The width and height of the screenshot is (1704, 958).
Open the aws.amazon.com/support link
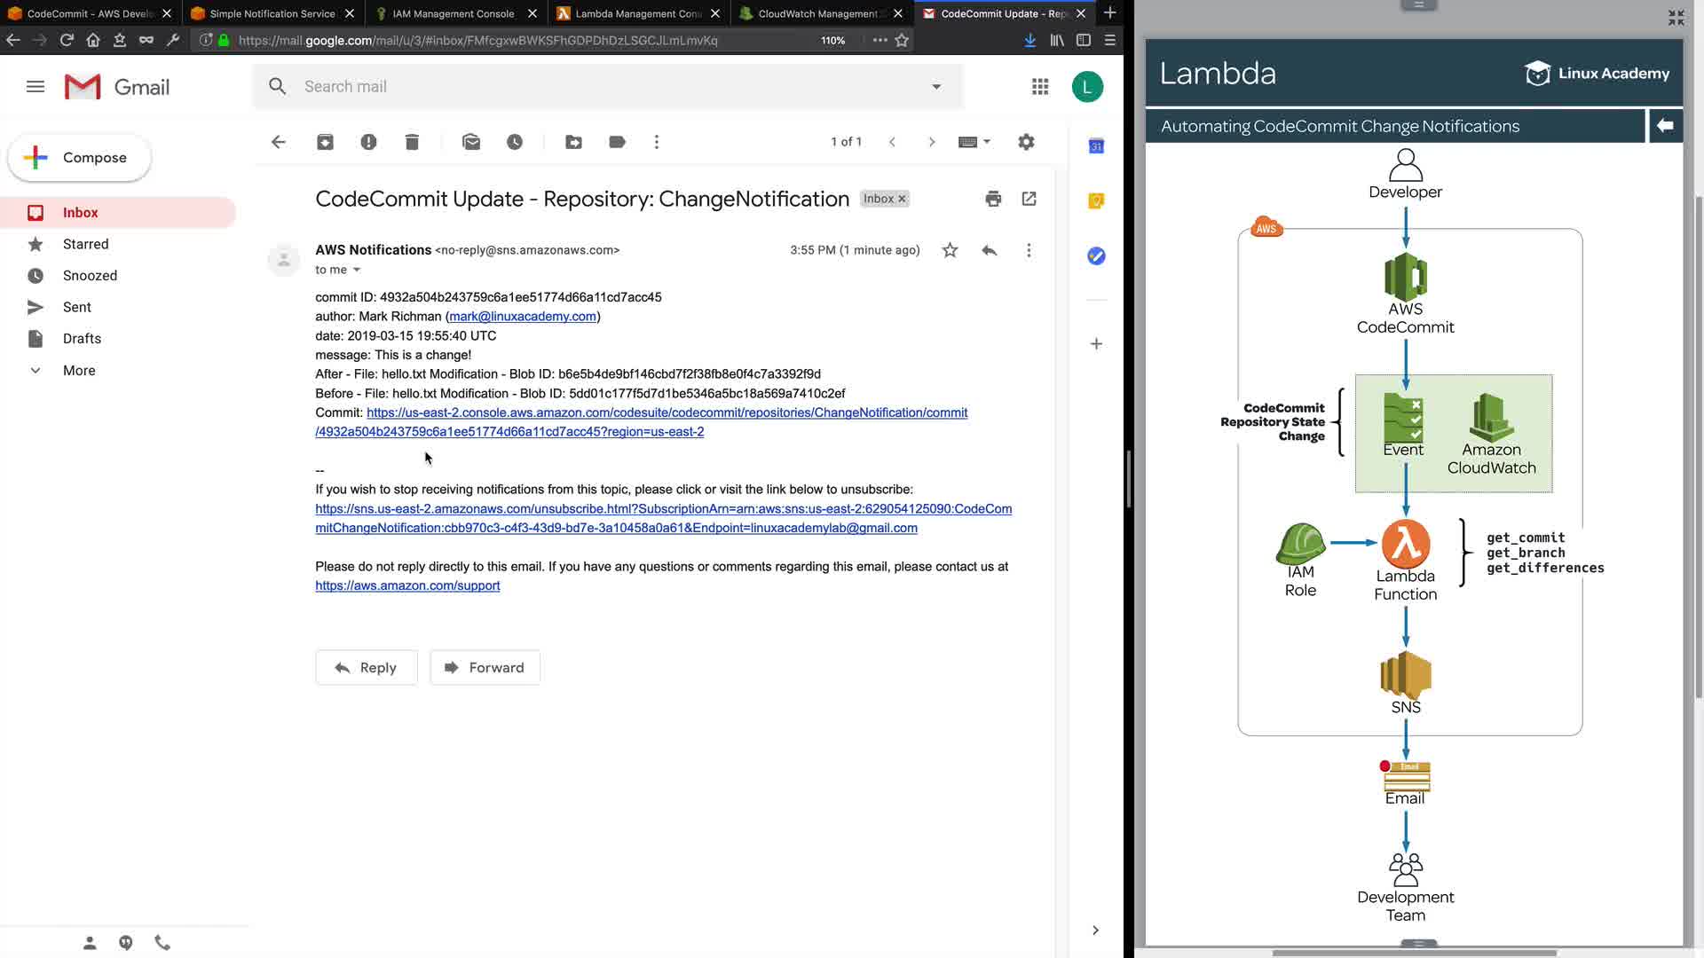pos(407,585)
